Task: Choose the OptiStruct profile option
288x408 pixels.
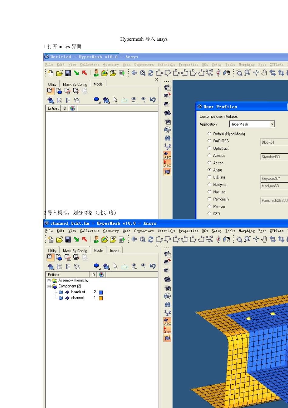Action: (209, 148)
